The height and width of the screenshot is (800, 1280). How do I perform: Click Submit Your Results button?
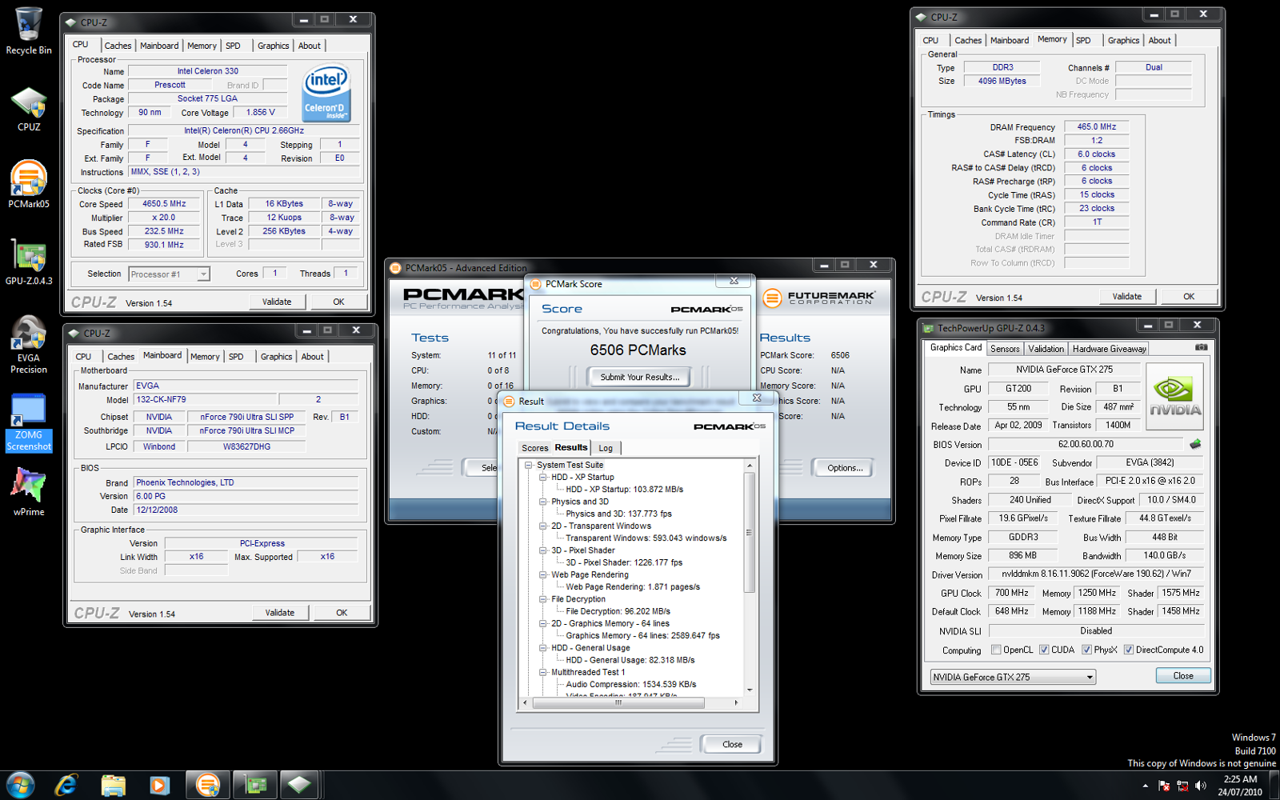[x=639, y=377]
